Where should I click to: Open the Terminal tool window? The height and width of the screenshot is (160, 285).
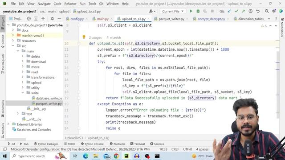tap(138, 144)
